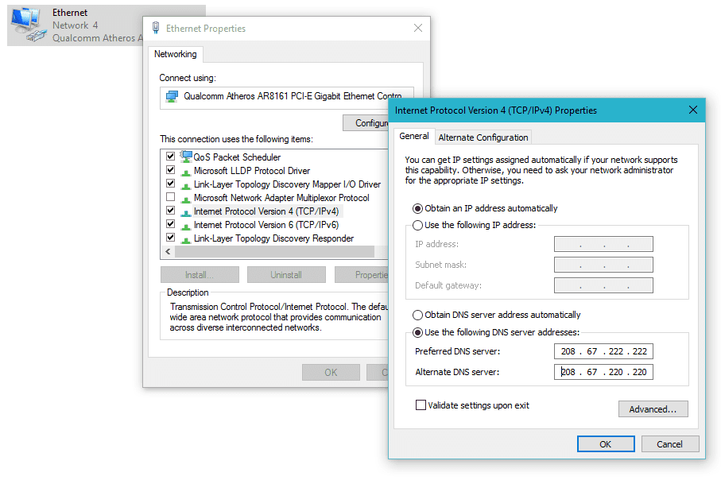Select Obtain DNS server address automatically

[417, 315]
